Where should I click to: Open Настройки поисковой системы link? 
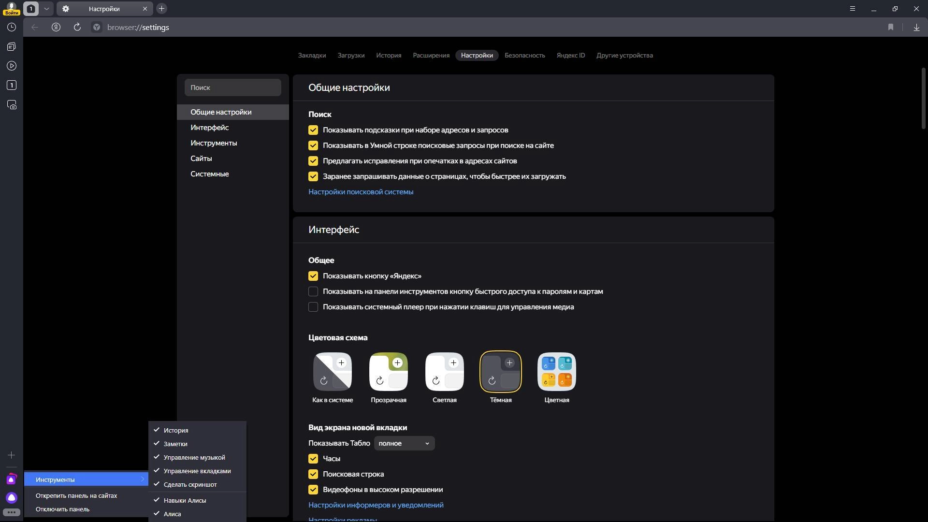tap(361, 192)
